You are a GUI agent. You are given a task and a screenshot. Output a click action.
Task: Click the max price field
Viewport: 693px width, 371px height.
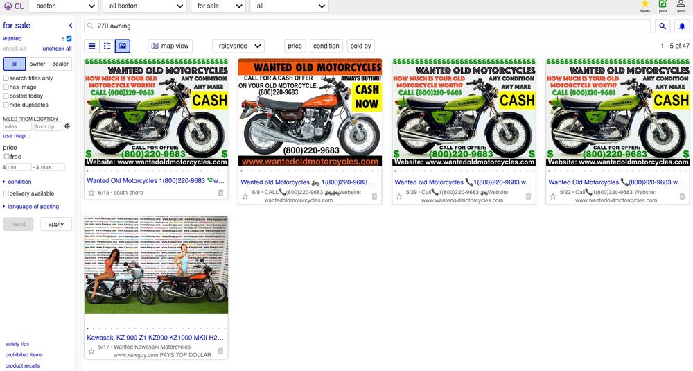(x=52, y=167)
